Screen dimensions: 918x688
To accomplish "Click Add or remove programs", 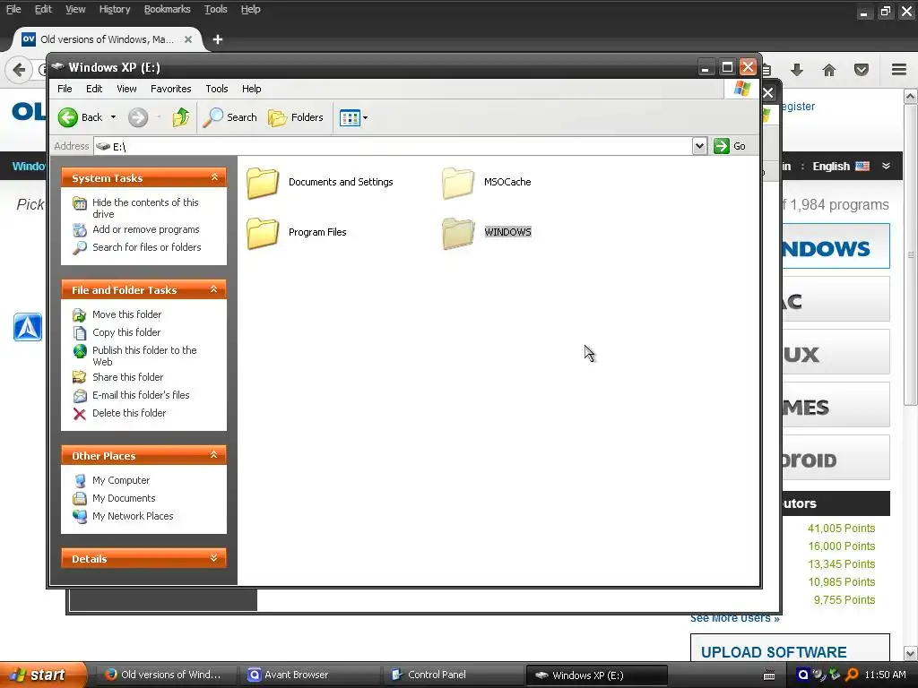I will 146,229.
